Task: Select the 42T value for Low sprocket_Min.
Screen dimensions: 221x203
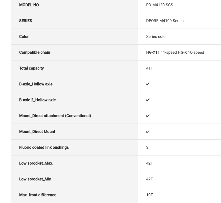Action: 150,179
